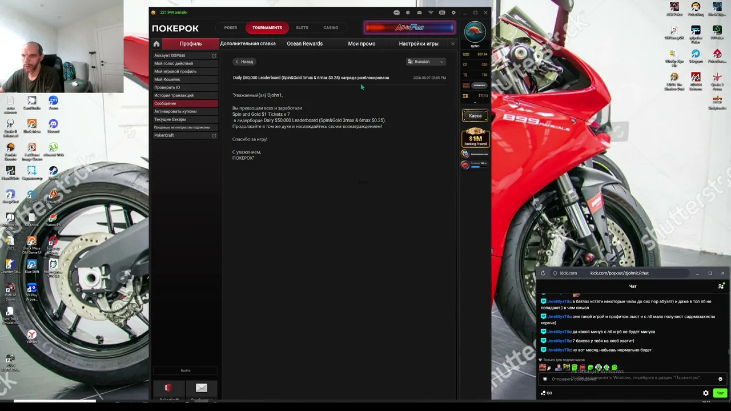
Task: Click the red PokerCraft icon at sidebar bottom
Action: click(x=168, y=388)
